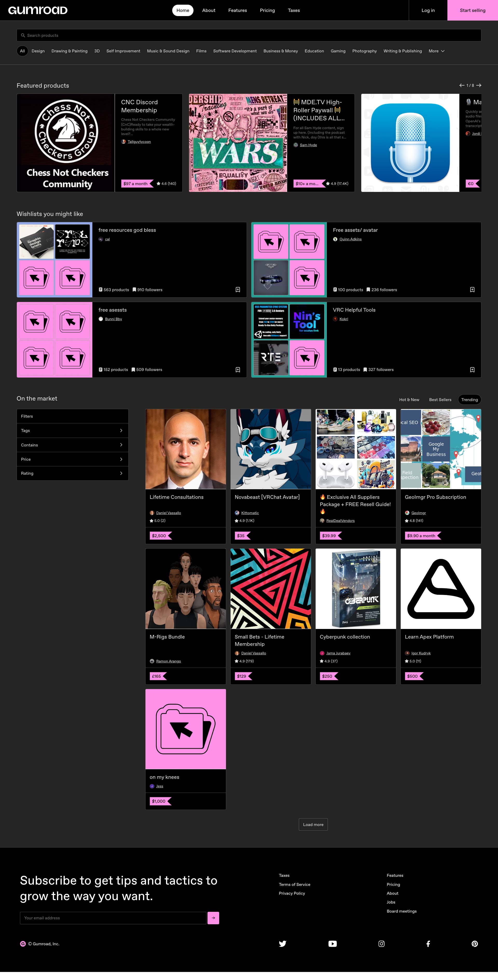
Task: Open Gumroad's Twitter page from footer
Action: (282, 943)
